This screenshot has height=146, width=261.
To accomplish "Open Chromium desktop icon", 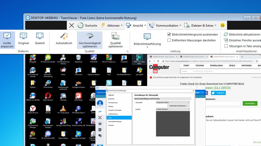I will pyautogui.click(x=78, y=71).
